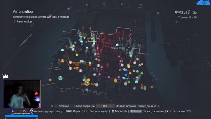Center map on Игрок
Viewport: 211px width, 119px height.
coord(73,111)
